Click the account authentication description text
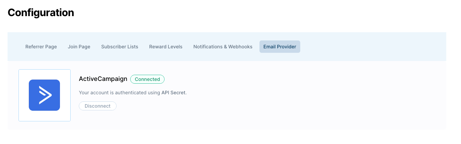This screenshot has height=144, width=461. (133, 93)
